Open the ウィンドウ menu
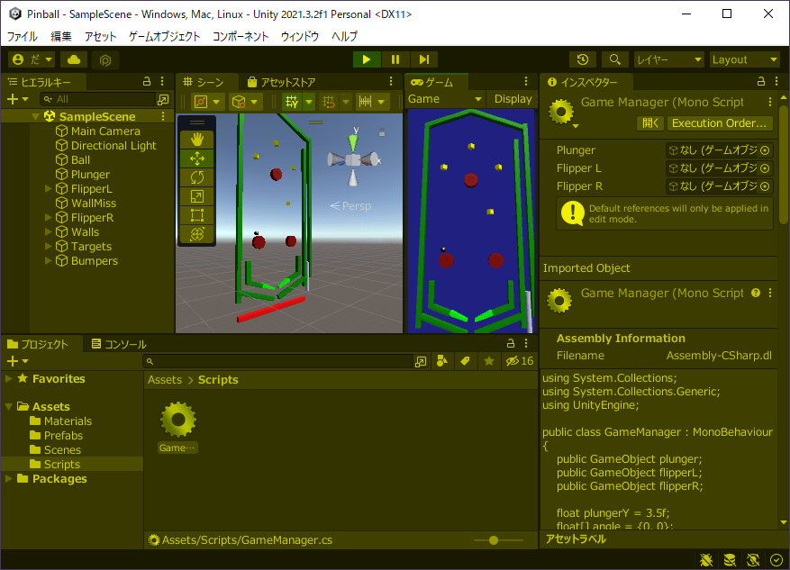Screen dimensions: 790x570 [300, 36]
